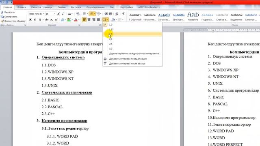Sort text with the A-Z sort icon
Screen dimensions: 260x146
117,14
